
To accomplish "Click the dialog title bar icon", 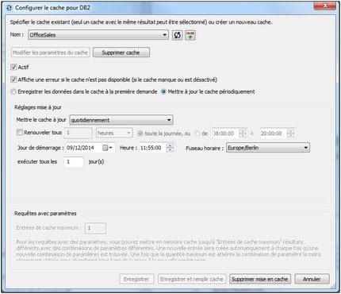I will click(10, 8).
